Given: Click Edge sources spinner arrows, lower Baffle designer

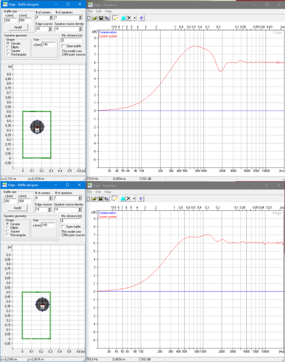Looking at the screenshot, I should 49,210.
